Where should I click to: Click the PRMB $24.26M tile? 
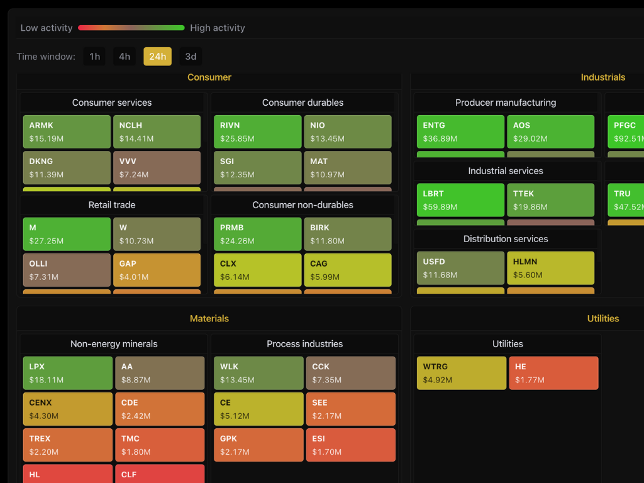[257, 234]
